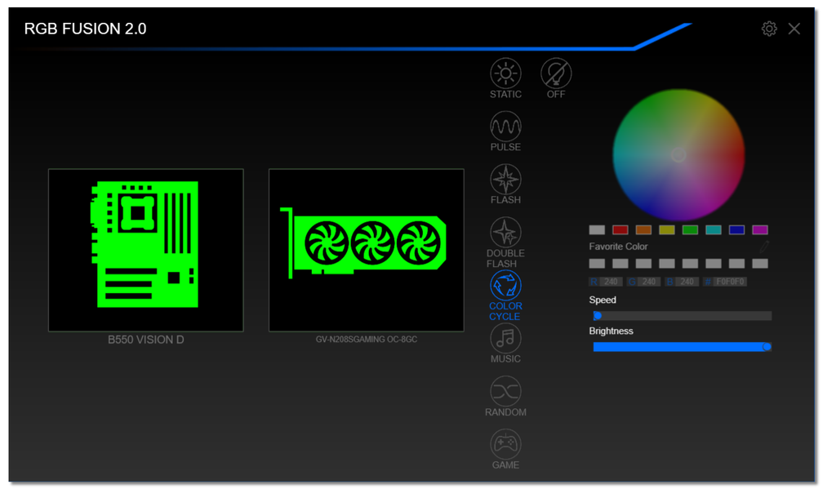Click the RGB FUSION 2.0 title
Screen dimensions: 823x489
tap(85, 29)
